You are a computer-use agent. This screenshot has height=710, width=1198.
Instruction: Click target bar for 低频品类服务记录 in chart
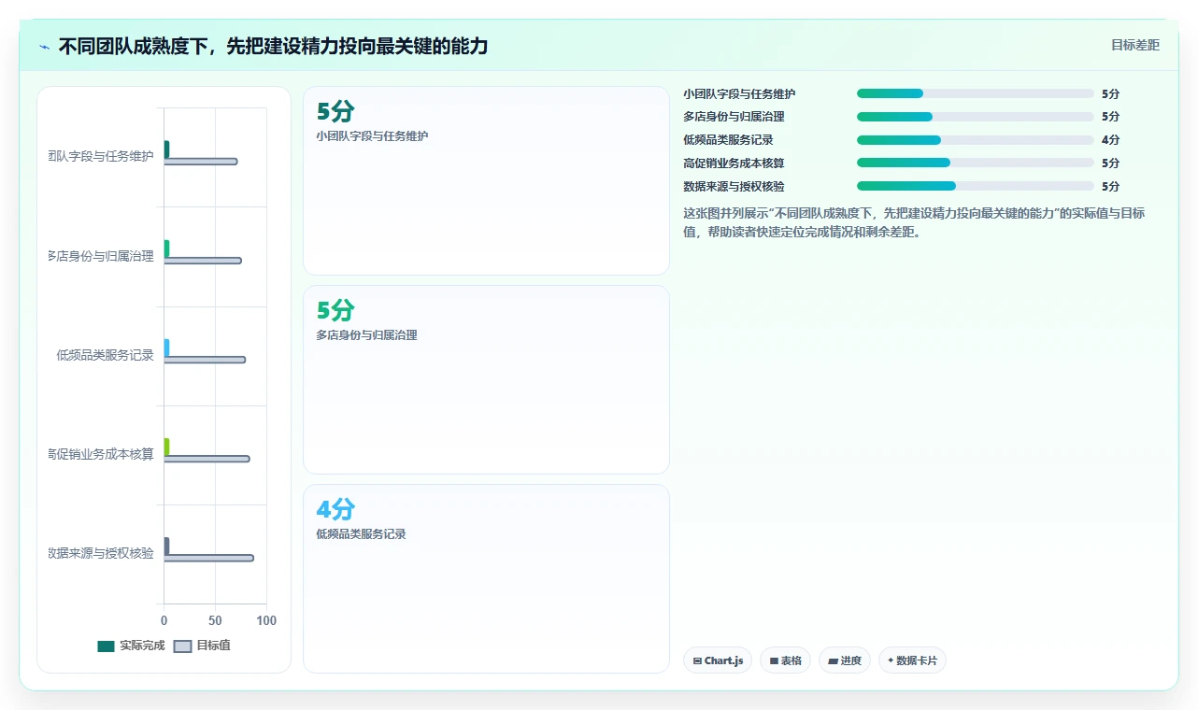[205, 360]
